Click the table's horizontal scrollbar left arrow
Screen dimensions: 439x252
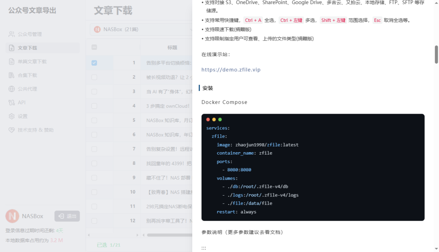89,235
